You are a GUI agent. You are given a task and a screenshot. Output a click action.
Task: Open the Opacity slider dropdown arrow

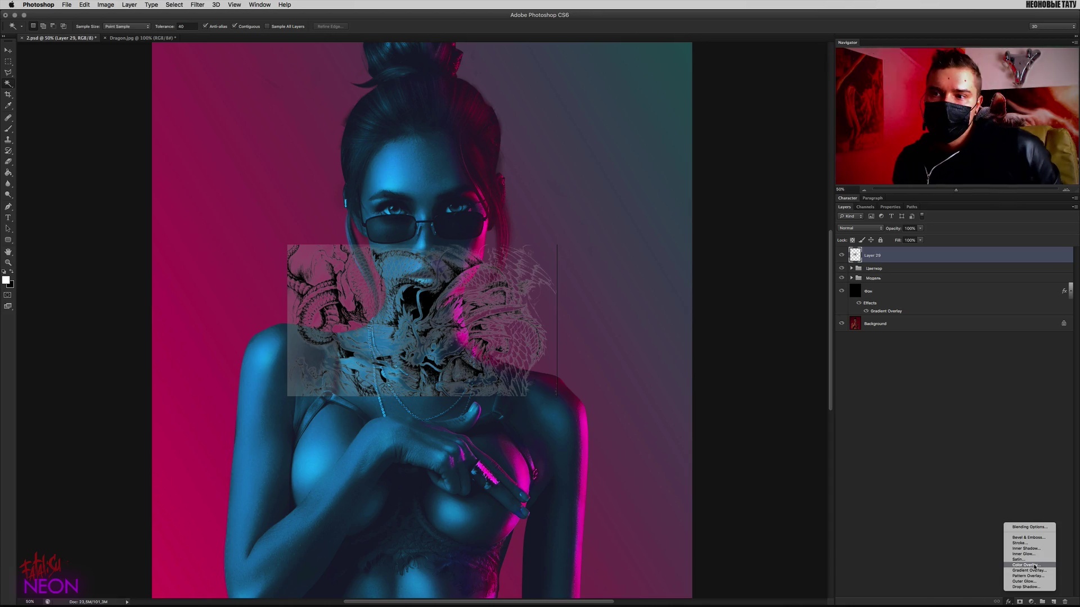(920, 228)
